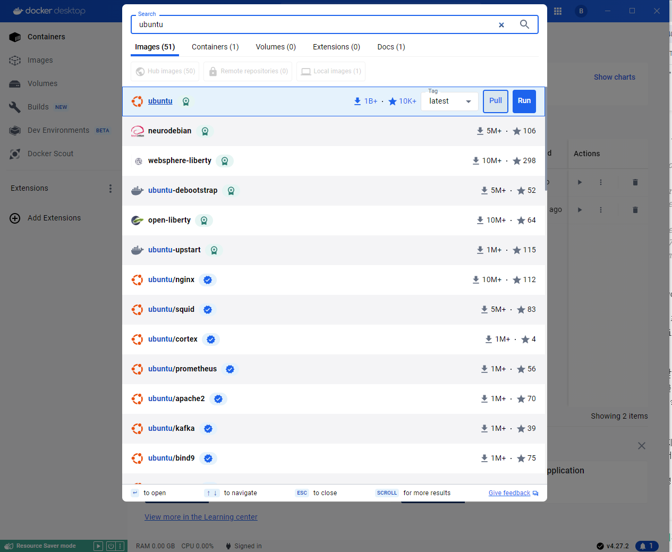Select the ubuntu-upstart result

(335, 250)
